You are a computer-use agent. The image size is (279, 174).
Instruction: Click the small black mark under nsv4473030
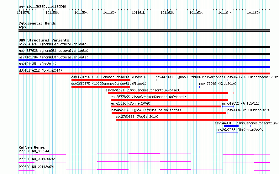[156, 80]
